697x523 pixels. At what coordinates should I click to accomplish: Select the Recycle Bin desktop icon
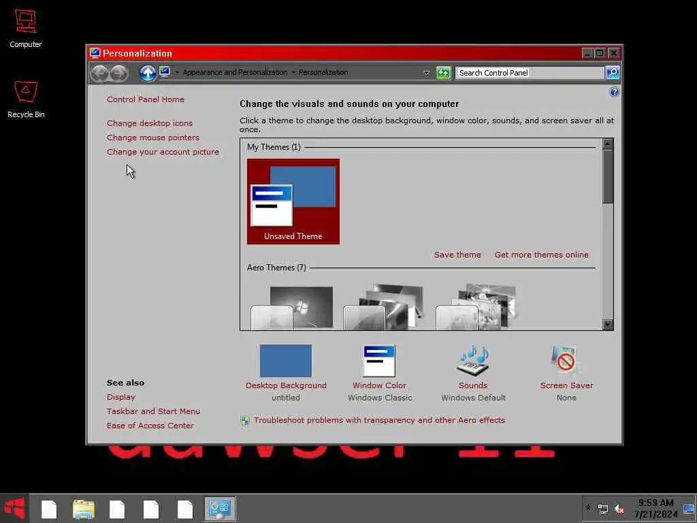click(x=26, y=99)
